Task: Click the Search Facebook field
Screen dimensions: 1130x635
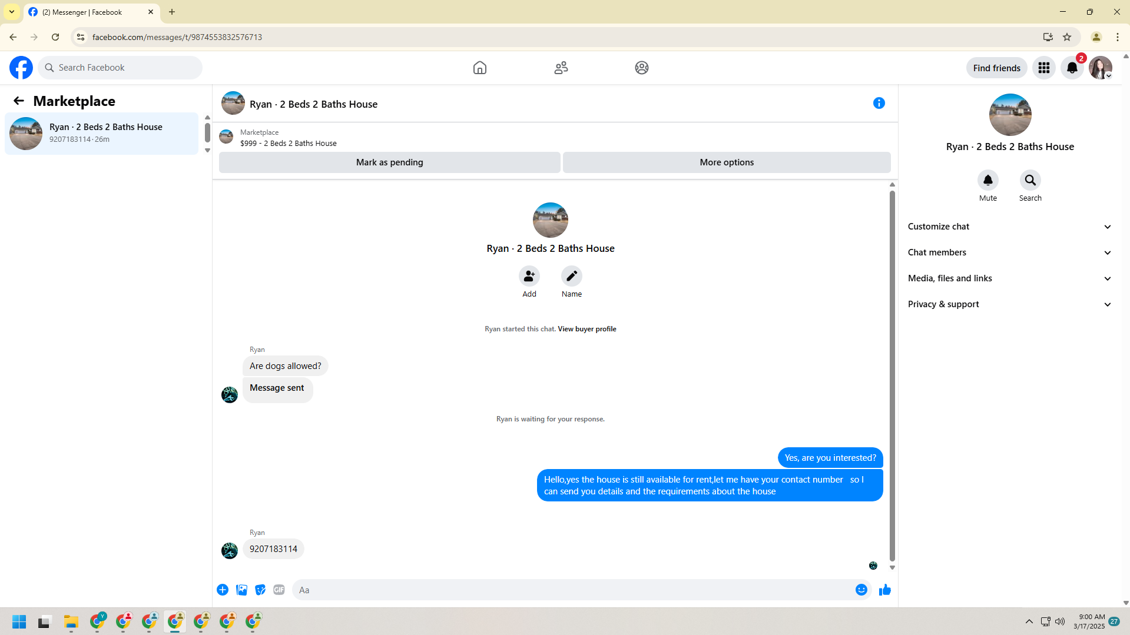Action: [120, 68]
